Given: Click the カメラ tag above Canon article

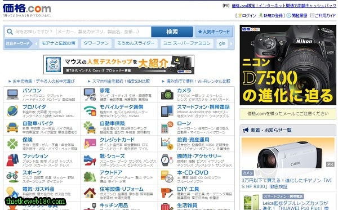Looking at the screenshot, I should click(248, 173).
